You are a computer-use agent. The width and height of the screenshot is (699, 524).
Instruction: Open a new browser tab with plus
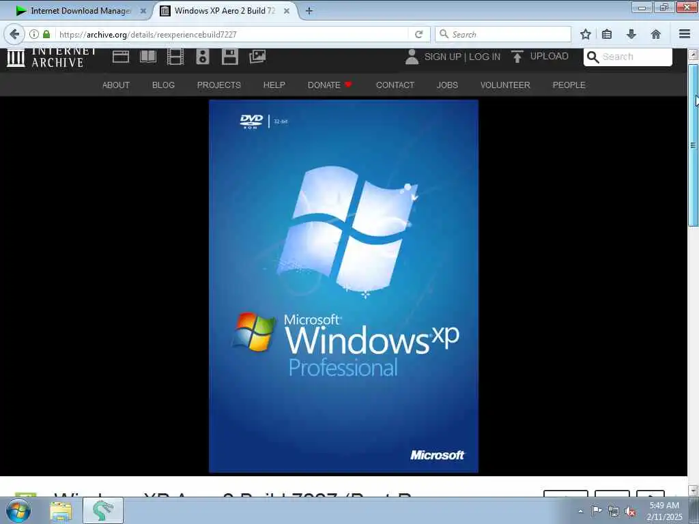point(309,11)
